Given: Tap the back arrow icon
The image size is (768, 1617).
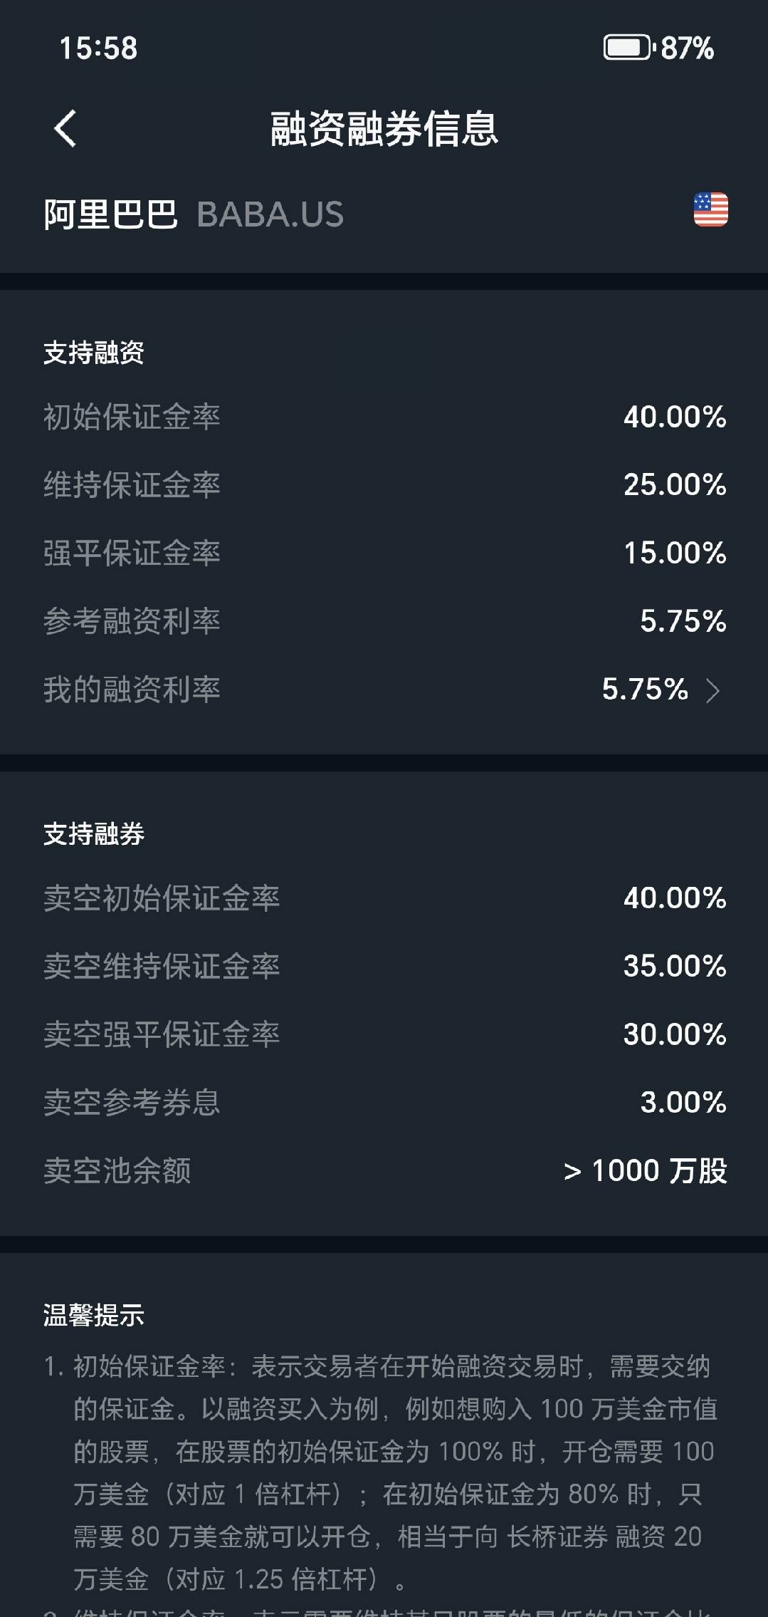Looking at the screenshot, I should [65, 129].
